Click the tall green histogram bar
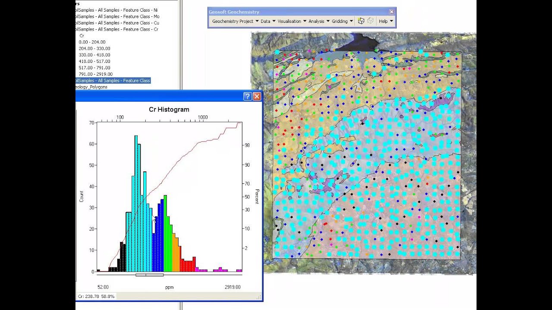Viewport: 552px width, 310px height. [x=165, y=233]
